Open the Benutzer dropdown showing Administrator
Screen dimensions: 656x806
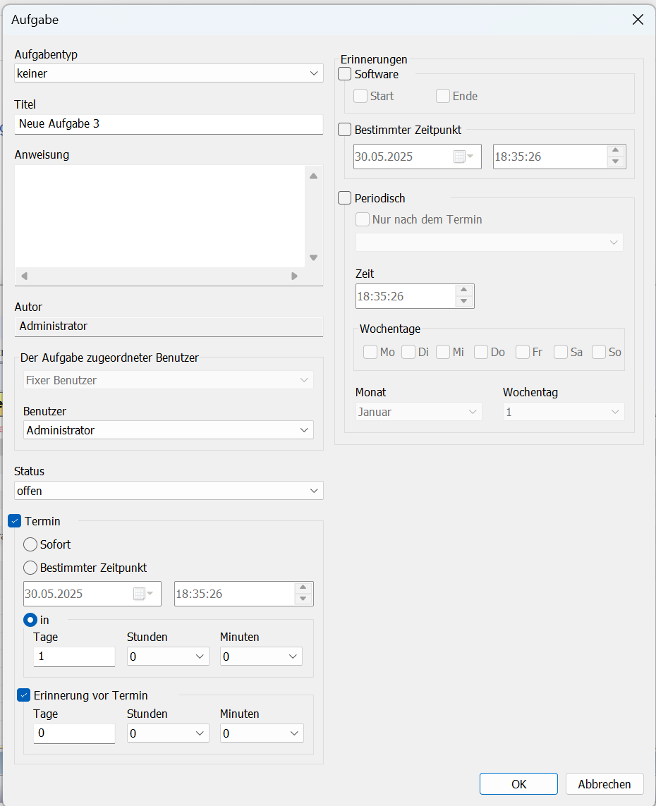coord(169,430)
